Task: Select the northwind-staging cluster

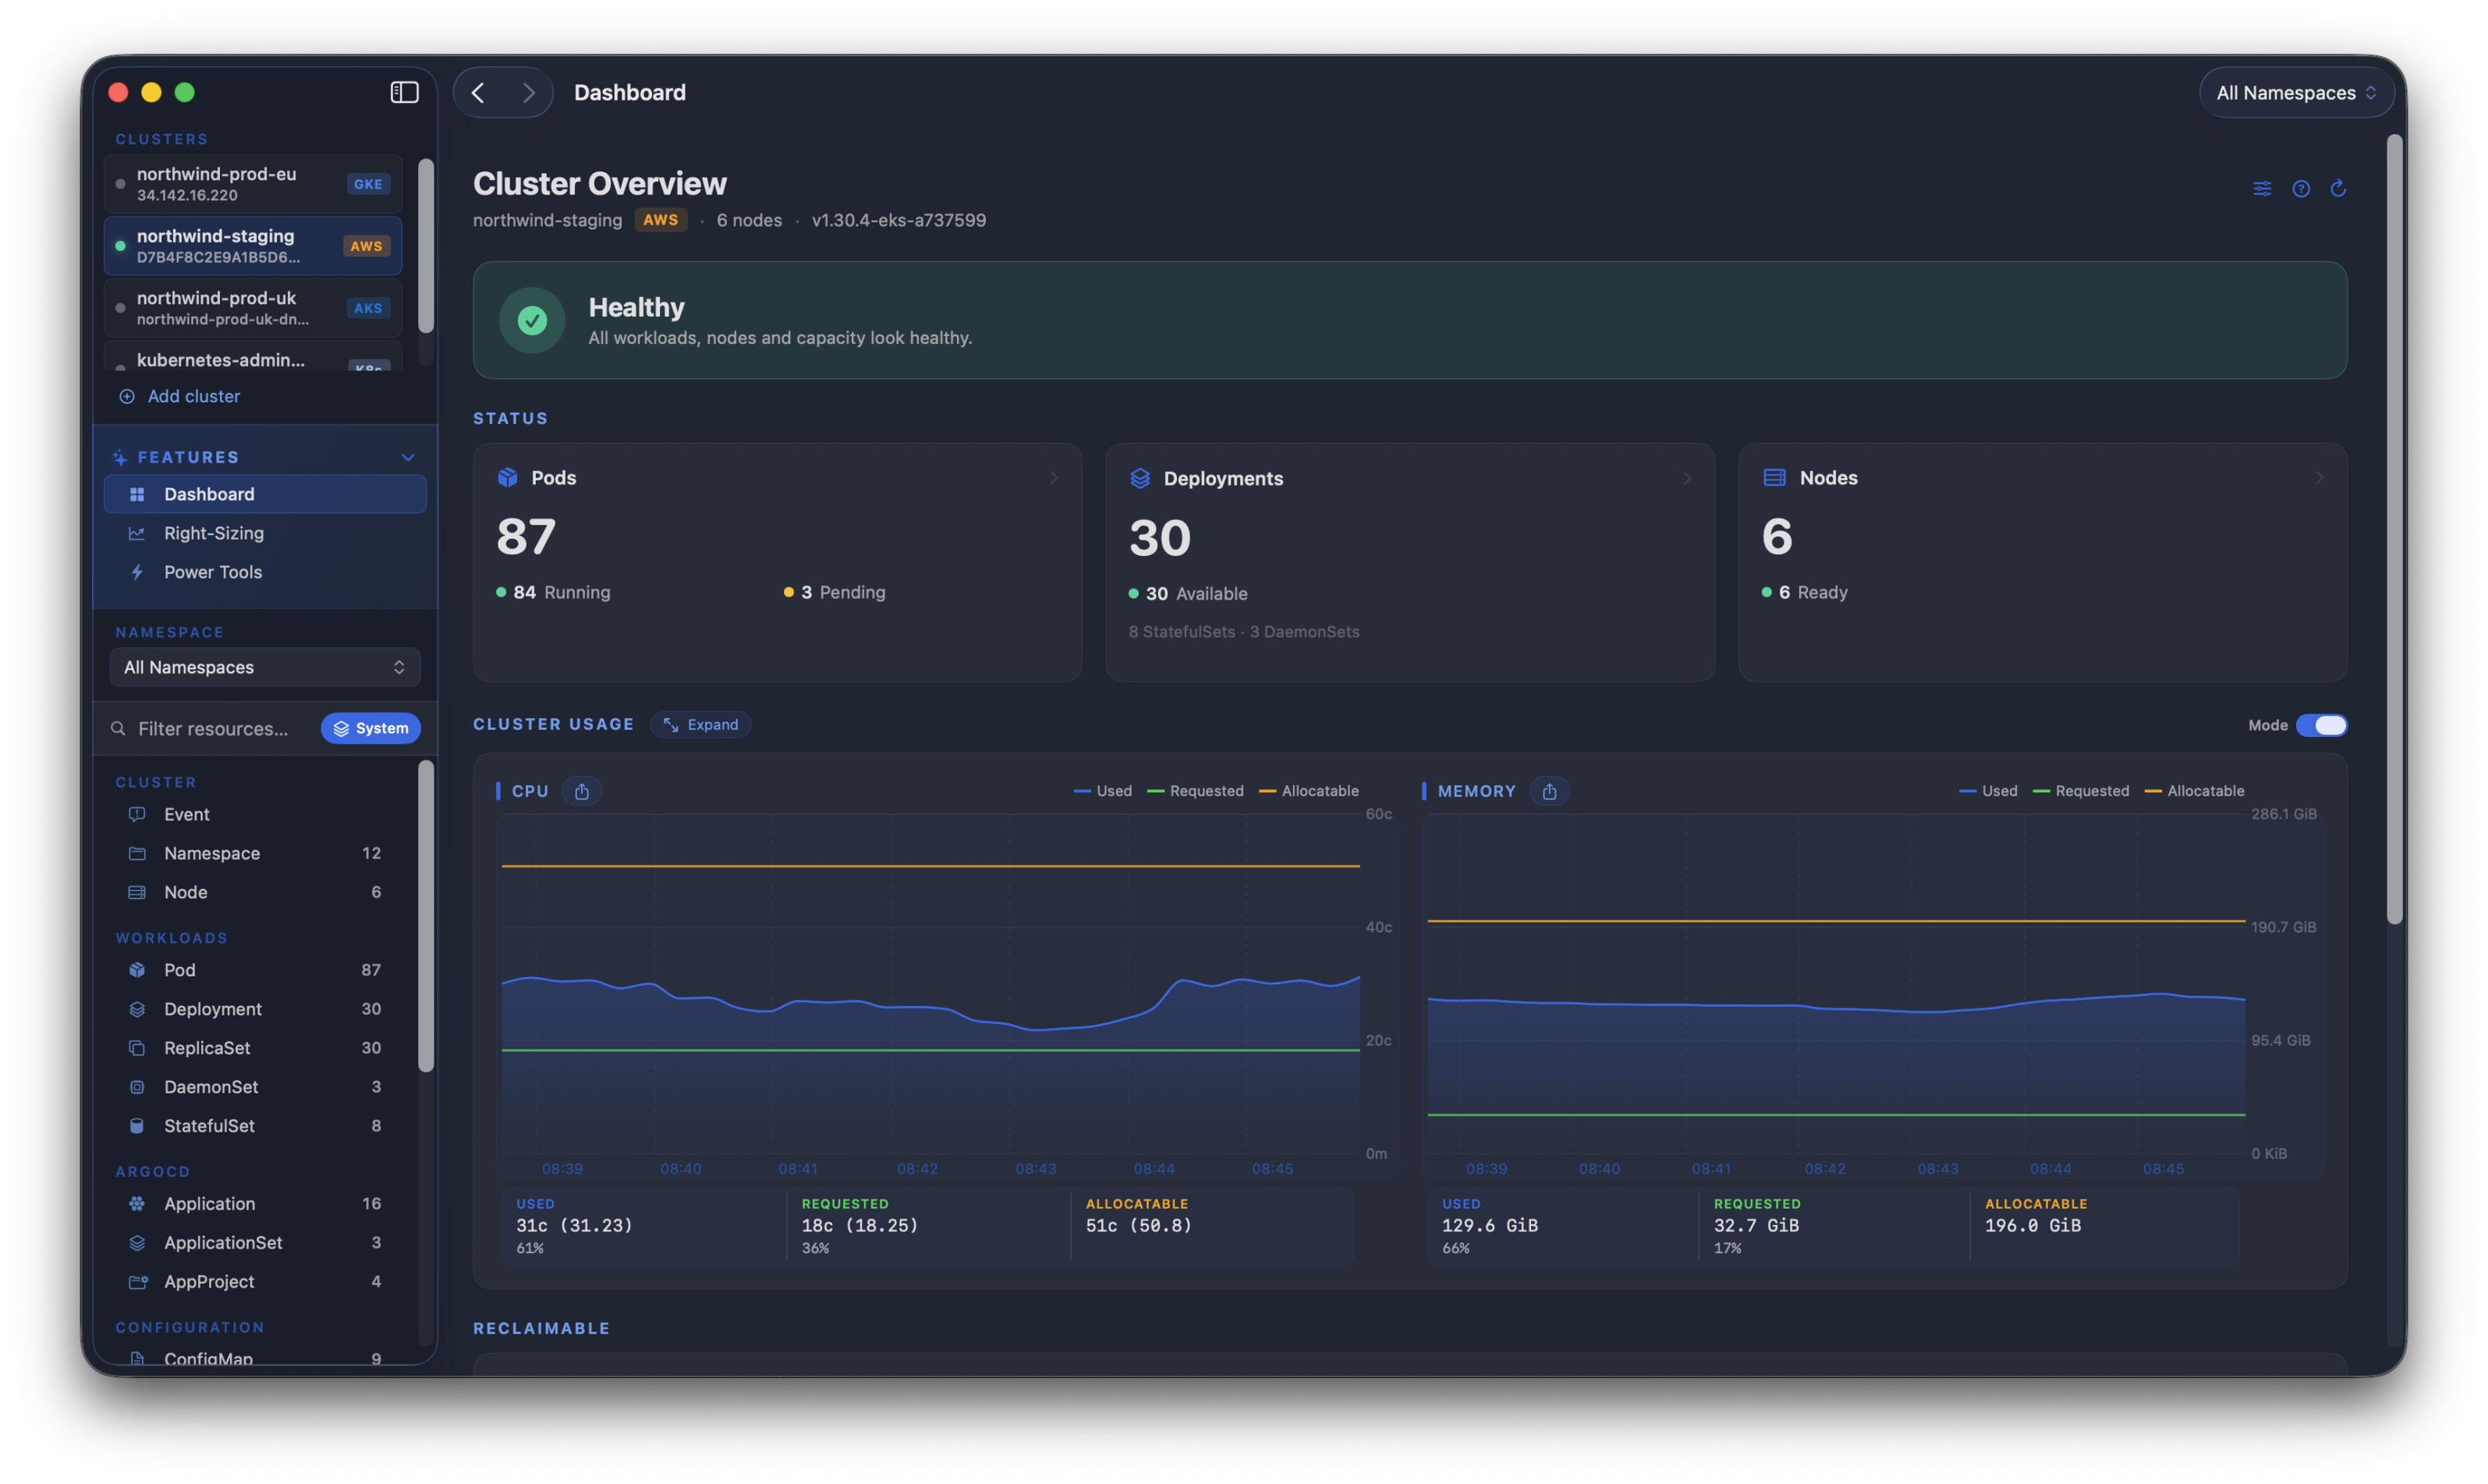Action: tap(253, 246)
